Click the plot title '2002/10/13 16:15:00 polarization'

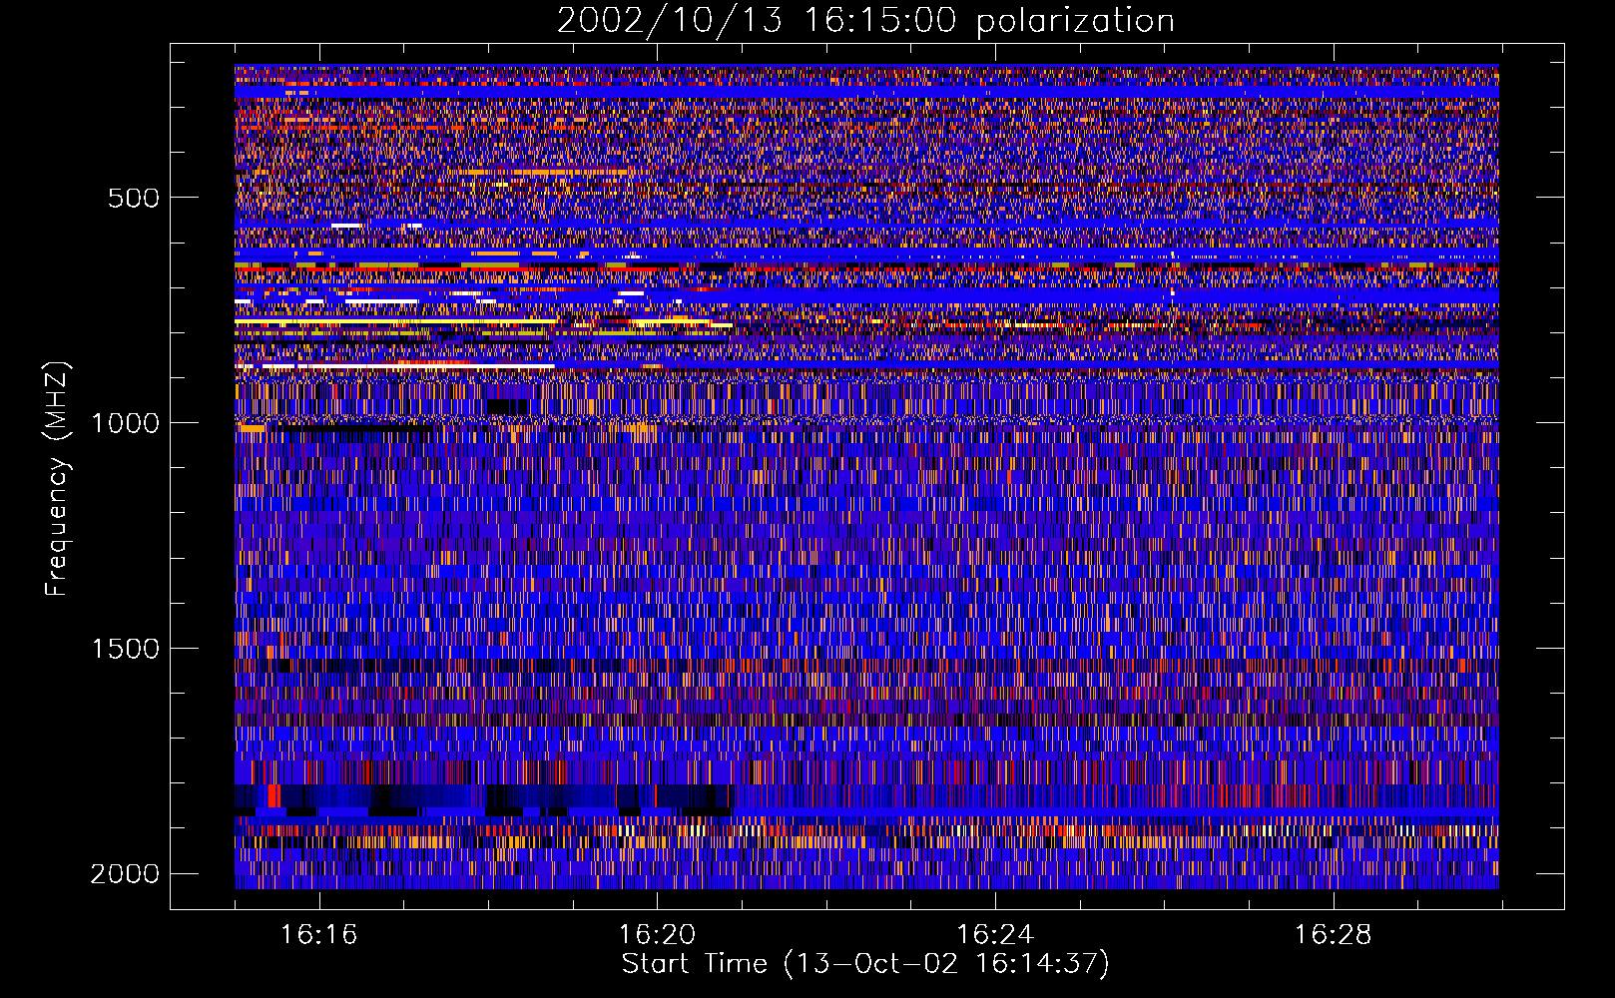[865, 21]
